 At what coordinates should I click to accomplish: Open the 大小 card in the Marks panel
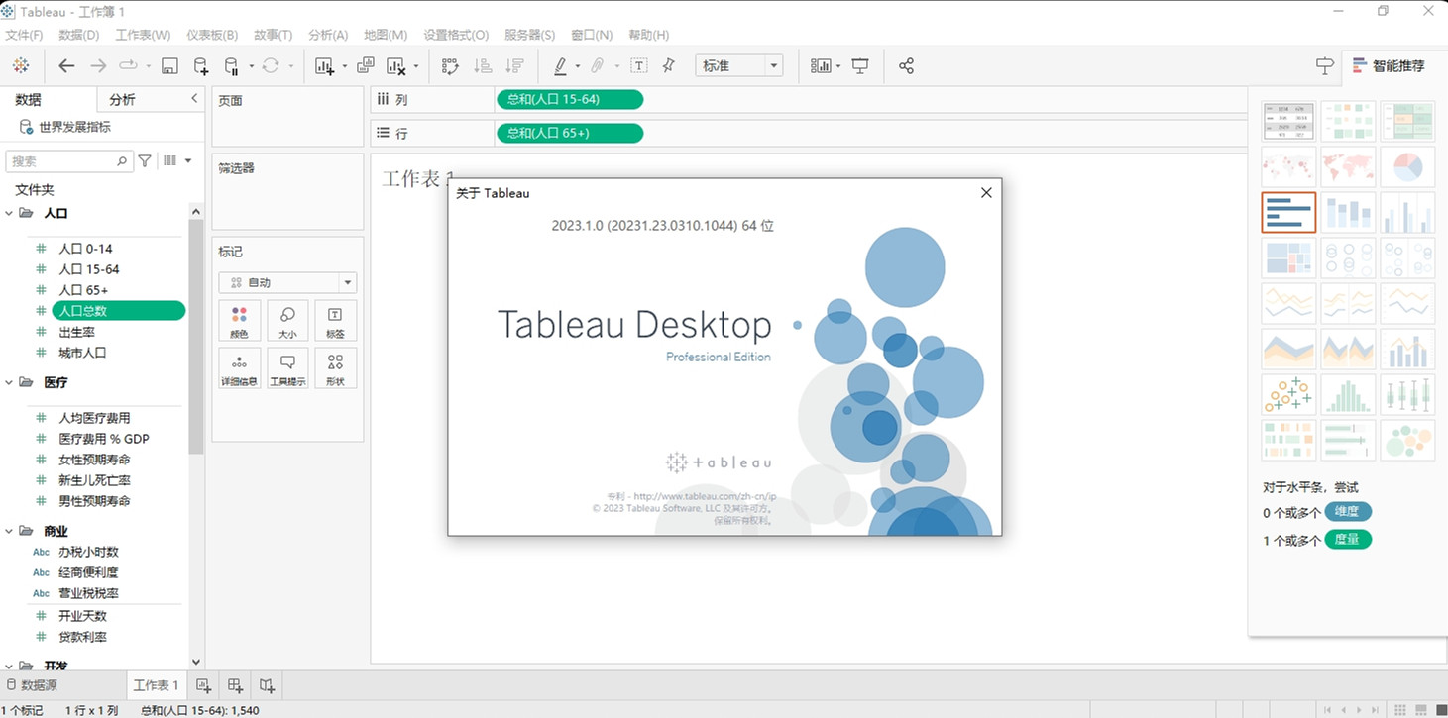[x=287, y=321]
